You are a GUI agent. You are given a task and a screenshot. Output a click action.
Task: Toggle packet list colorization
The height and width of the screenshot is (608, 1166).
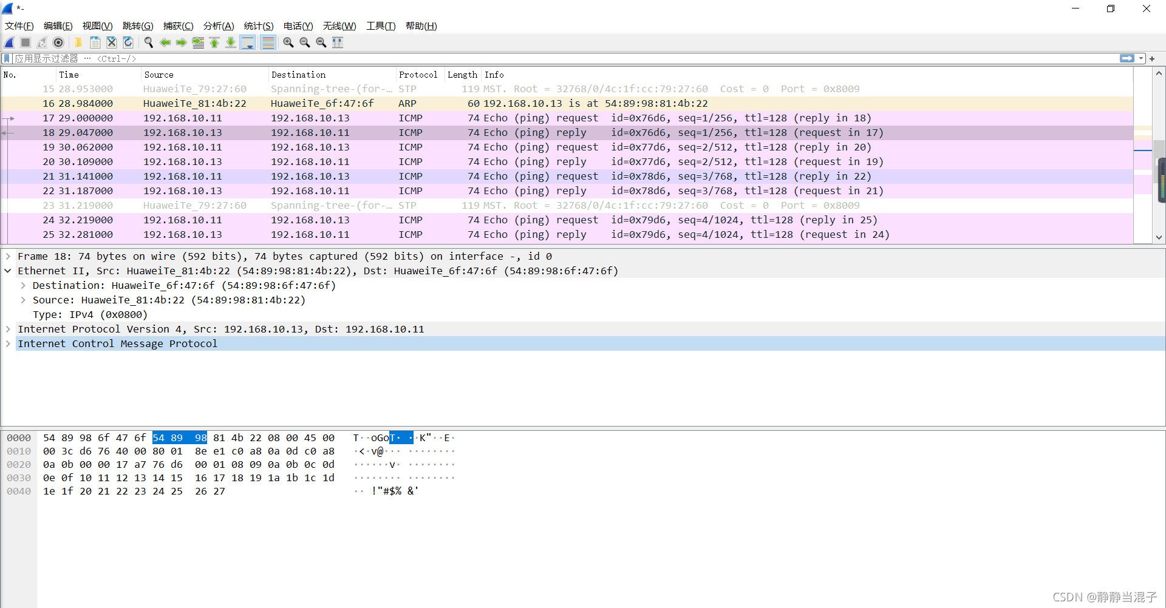268,42
